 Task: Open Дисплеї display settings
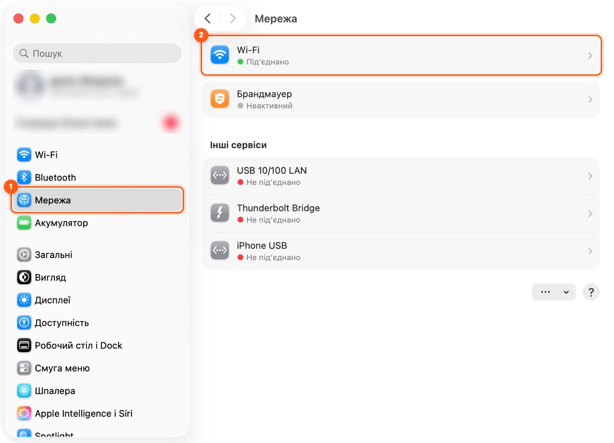97,300
